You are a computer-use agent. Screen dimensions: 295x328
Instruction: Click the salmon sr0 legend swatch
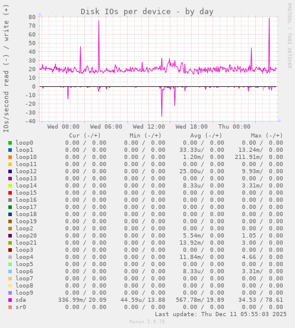pyautogui.click(x=10, y=307)
